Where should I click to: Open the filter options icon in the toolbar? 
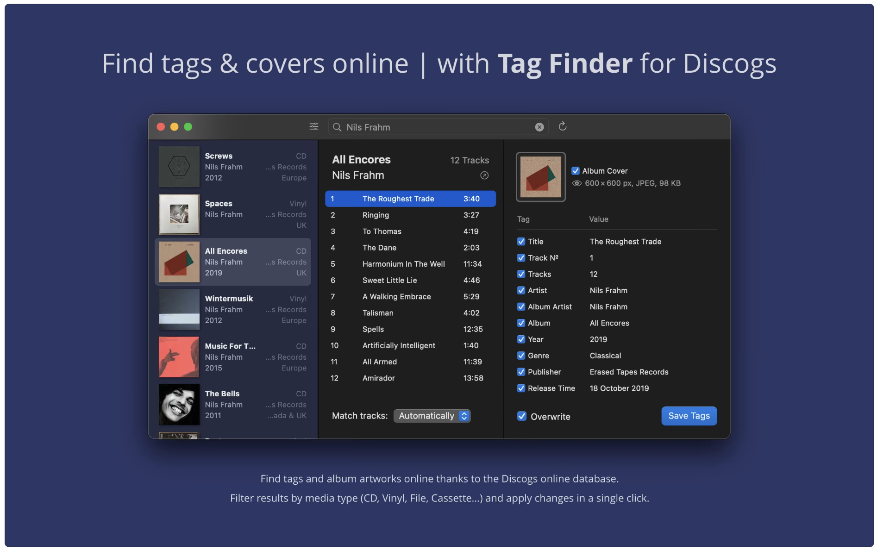click(x=314, y=126)
